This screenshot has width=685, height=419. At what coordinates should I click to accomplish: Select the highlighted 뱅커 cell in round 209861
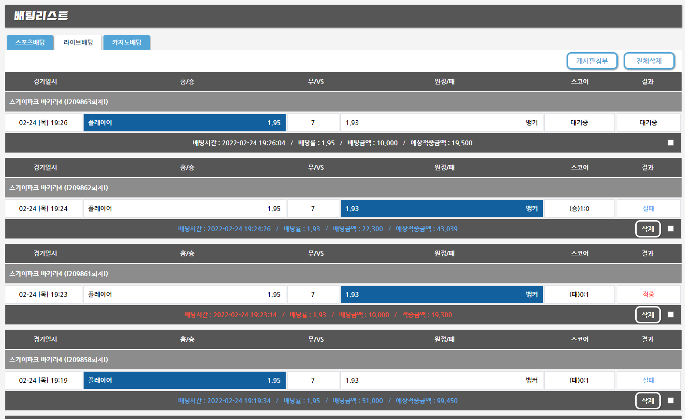point(441,294)
